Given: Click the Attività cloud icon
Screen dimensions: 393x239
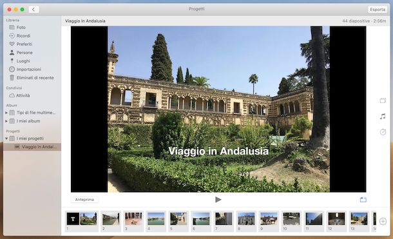Looking at the screenshot, I should coord(12,95).
